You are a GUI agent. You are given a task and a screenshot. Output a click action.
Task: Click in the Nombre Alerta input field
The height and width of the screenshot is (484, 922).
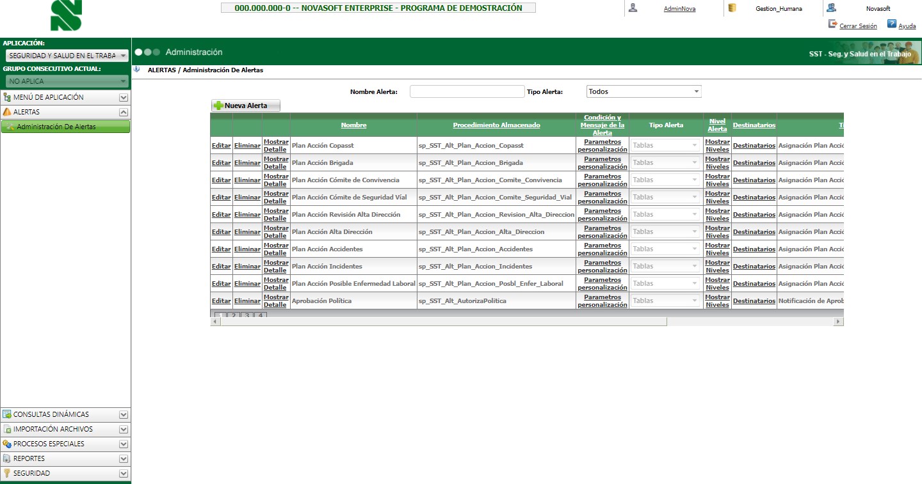click(x=467, y=91)
